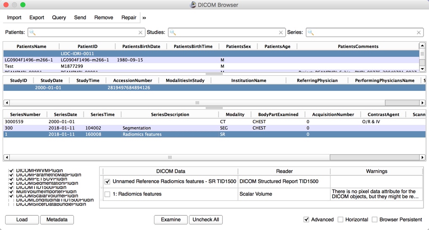Viewport: 429px width, 230px height.
Task: Sort by SeriesDescription column header
Action: pyautogui.click(x=170, y=115)
